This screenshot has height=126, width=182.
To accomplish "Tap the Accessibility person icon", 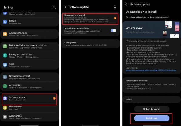I will pyautogui.click(x=5, y=86).
